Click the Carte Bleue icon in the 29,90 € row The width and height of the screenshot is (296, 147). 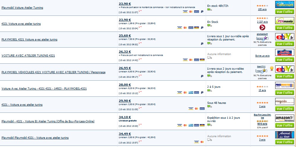point(202,109)
